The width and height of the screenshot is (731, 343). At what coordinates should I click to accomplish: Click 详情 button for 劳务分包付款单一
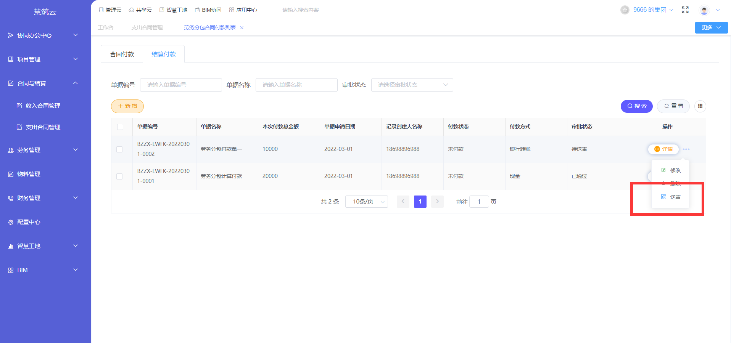pyautogui.click(x=663, y=149)
